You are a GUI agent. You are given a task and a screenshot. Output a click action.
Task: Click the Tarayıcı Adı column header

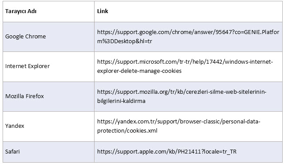coord(21,11)
